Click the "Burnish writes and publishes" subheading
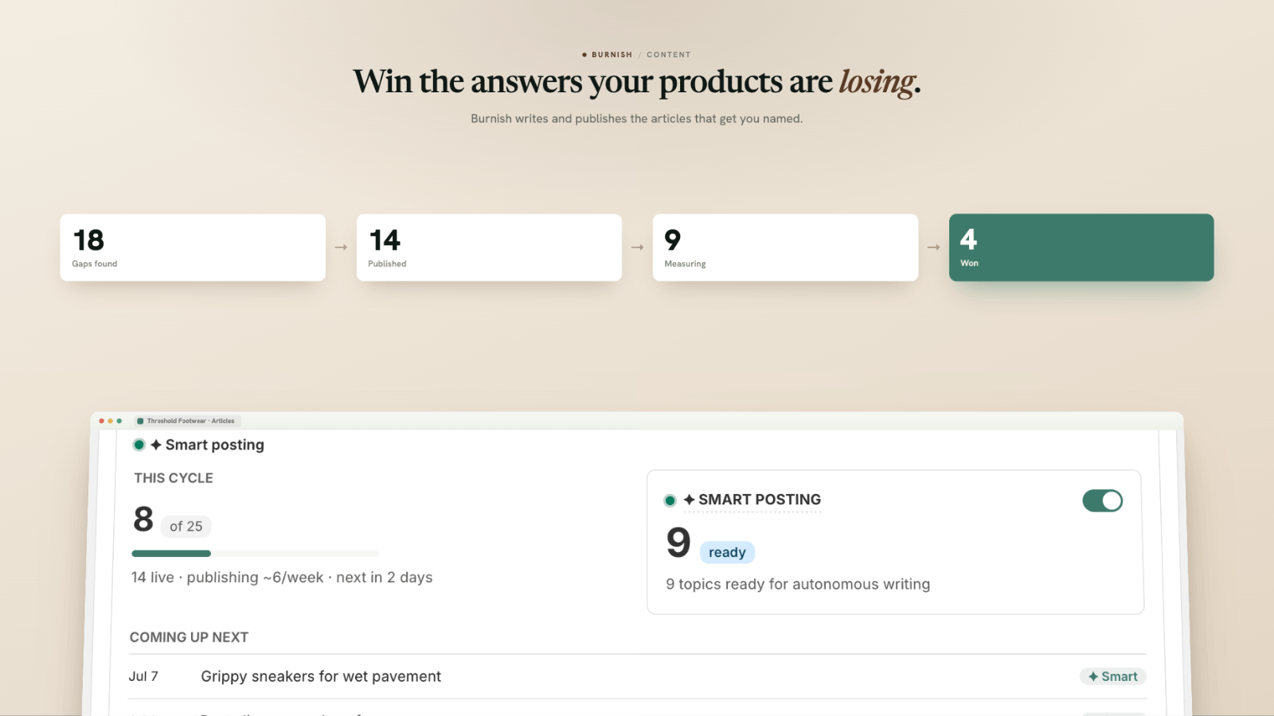This screenshot has width=1274, height=716. tap(637, 119)
